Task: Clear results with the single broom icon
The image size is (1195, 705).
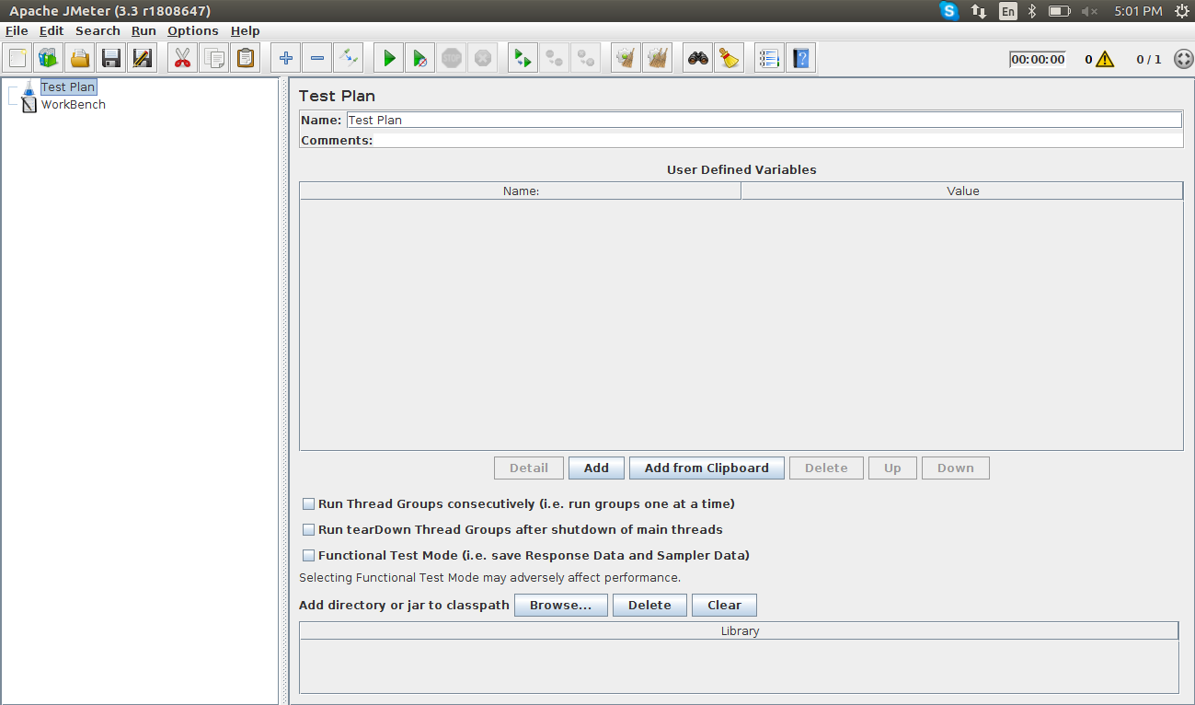Action: tap(626, 59)
